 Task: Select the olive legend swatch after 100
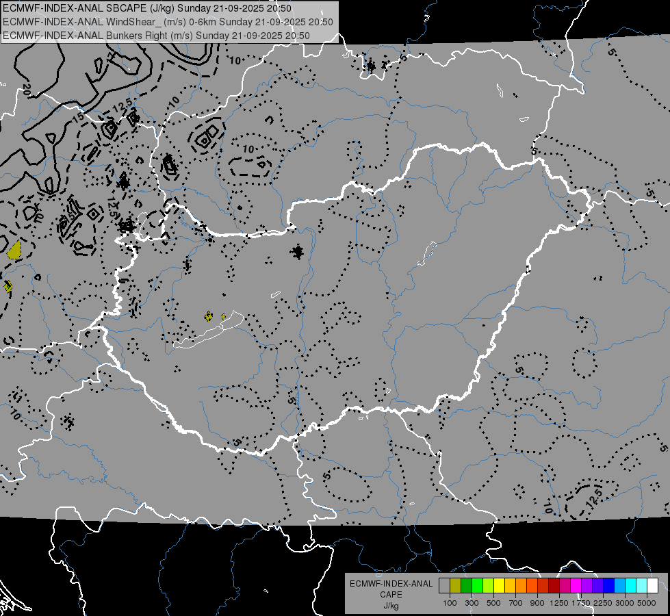click(x=456, y=586)
